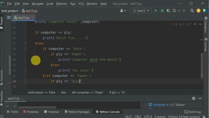Open the test15 run configuration dropdown

point(141,11)
